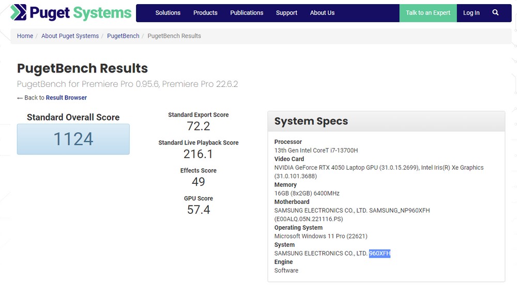
Task: Click the NVIDIA GeForce RTX 4050 line
Action: [x=379, y=168]
